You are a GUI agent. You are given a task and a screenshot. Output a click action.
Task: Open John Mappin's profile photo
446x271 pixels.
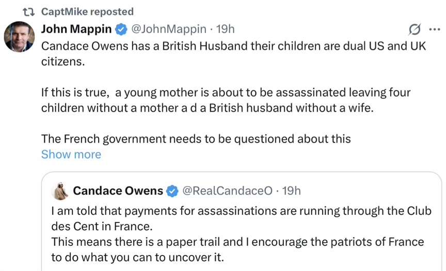point(20,37)
